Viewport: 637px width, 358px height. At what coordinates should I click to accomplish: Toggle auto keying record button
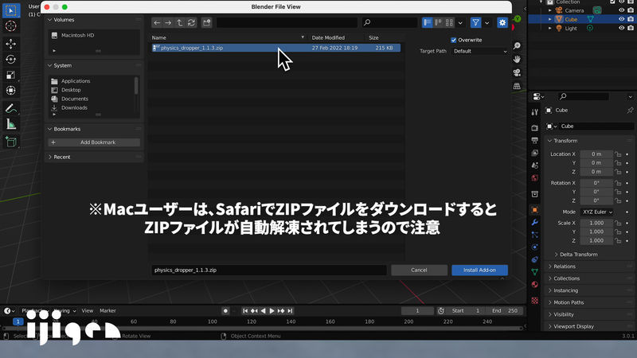pos(225,311)
